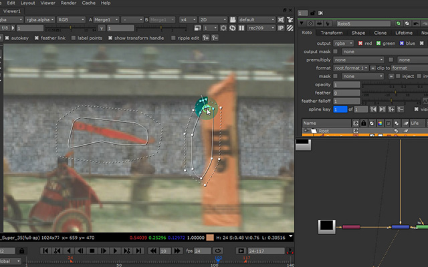Switch to the Transform tab
The width and height of the screenshot is (428, 267).
(x=332, y=33)
